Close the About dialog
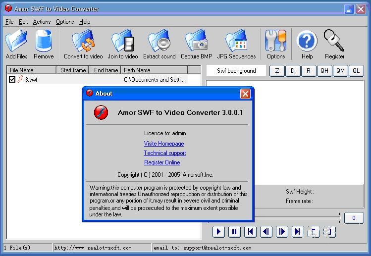371x256 pixels. pyautogui.click(x=245, y=94)
